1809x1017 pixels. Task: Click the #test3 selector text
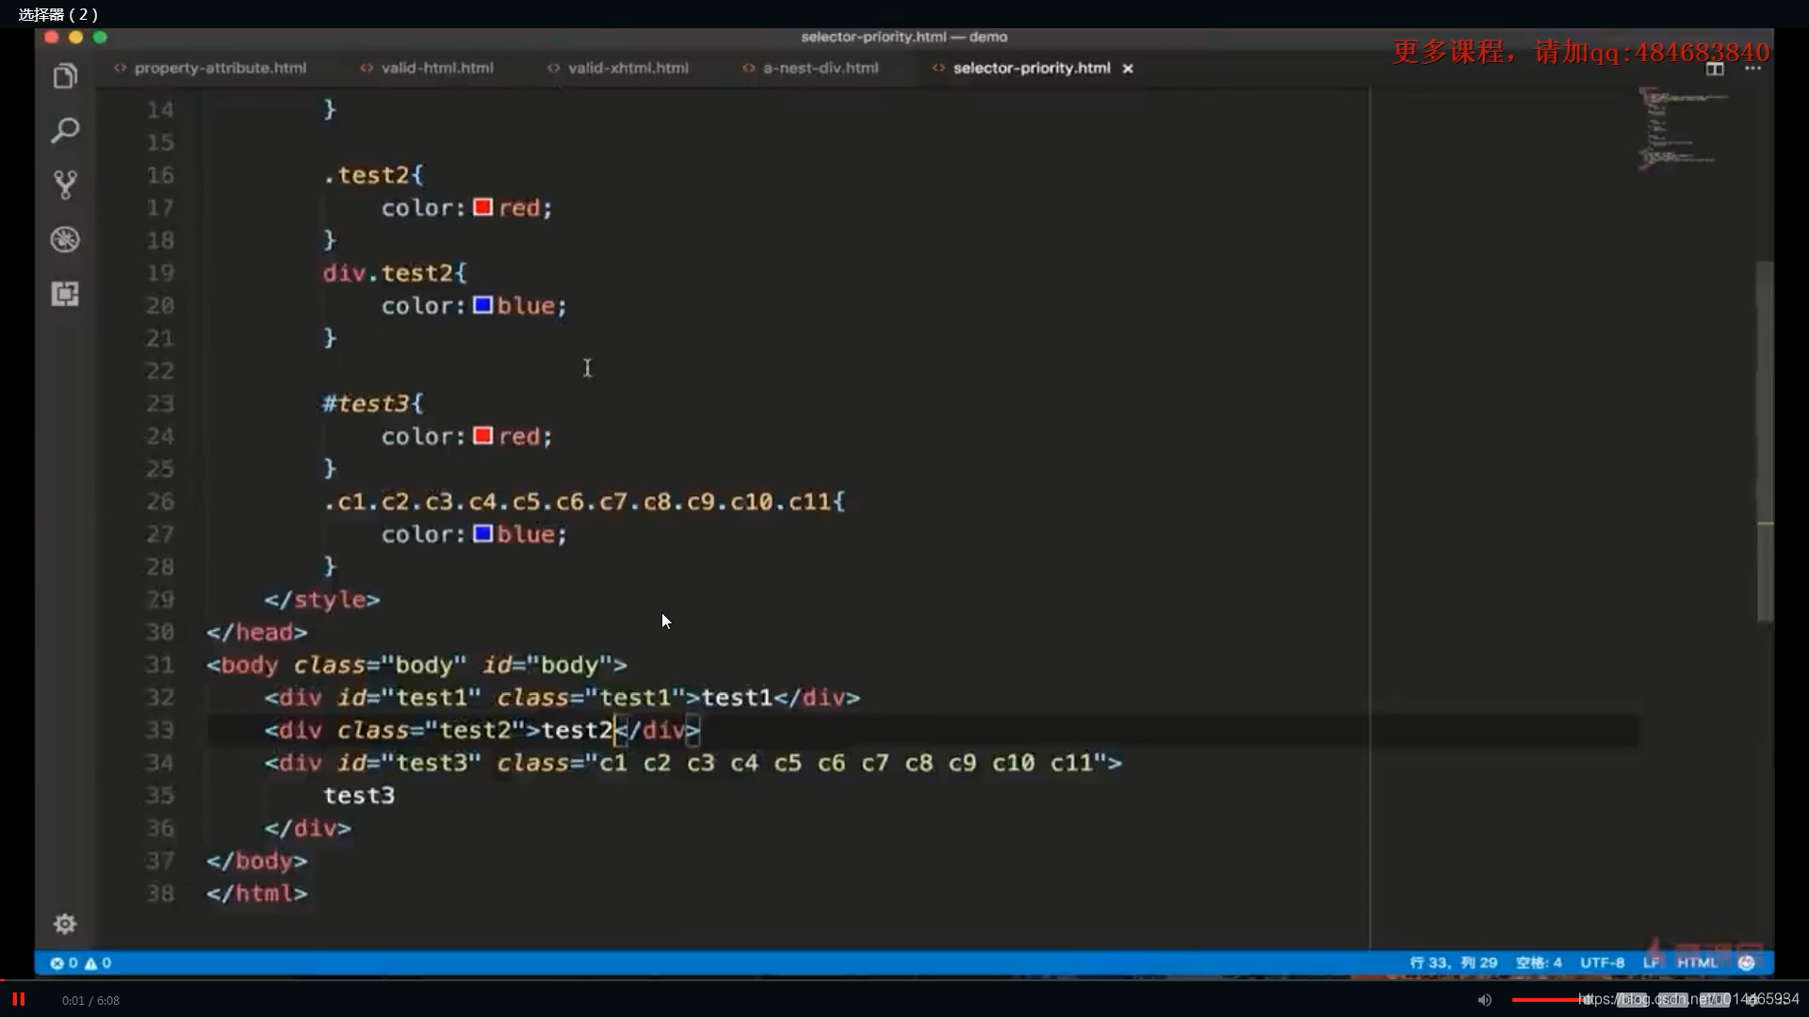click(x=373, y=403)
